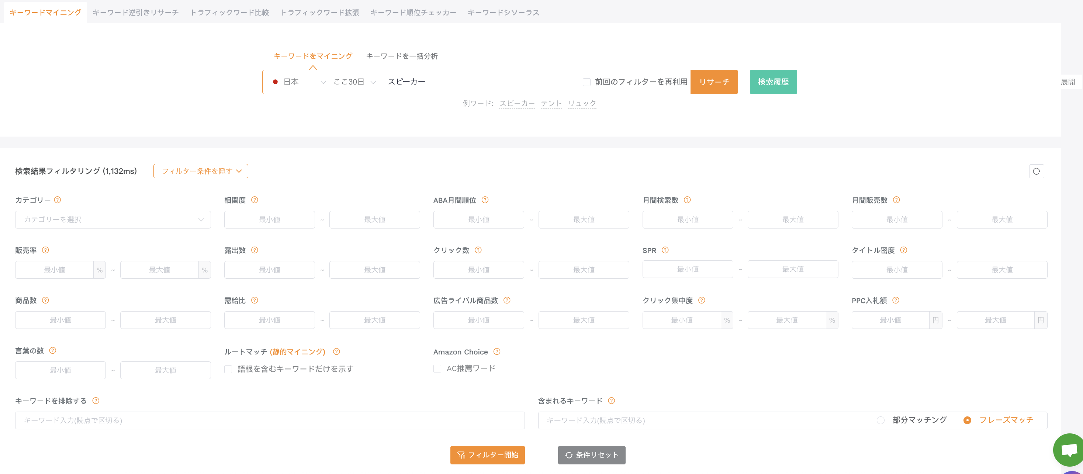This screenshot has width=1083, height=474.
Task: Click help icon next to クリック数
Action: pyautogui.click(x=478, y=250)
